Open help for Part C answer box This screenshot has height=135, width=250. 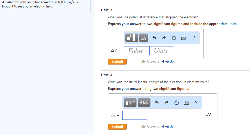pos(196,102)
